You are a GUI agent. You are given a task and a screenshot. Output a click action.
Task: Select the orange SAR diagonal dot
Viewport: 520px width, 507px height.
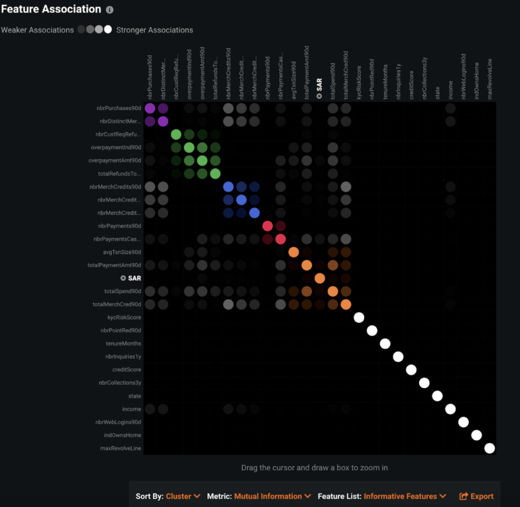pos(320,278)
